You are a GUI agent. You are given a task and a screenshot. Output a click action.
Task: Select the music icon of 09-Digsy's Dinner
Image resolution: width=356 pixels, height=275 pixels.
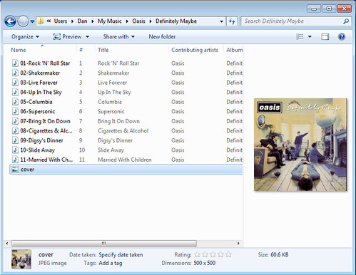[15, 140]
